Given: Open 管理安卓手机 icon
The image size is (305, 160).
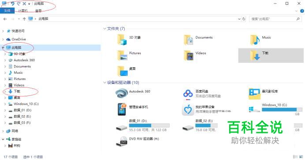Looking at the screenshot, I should [x=122, y=109].
